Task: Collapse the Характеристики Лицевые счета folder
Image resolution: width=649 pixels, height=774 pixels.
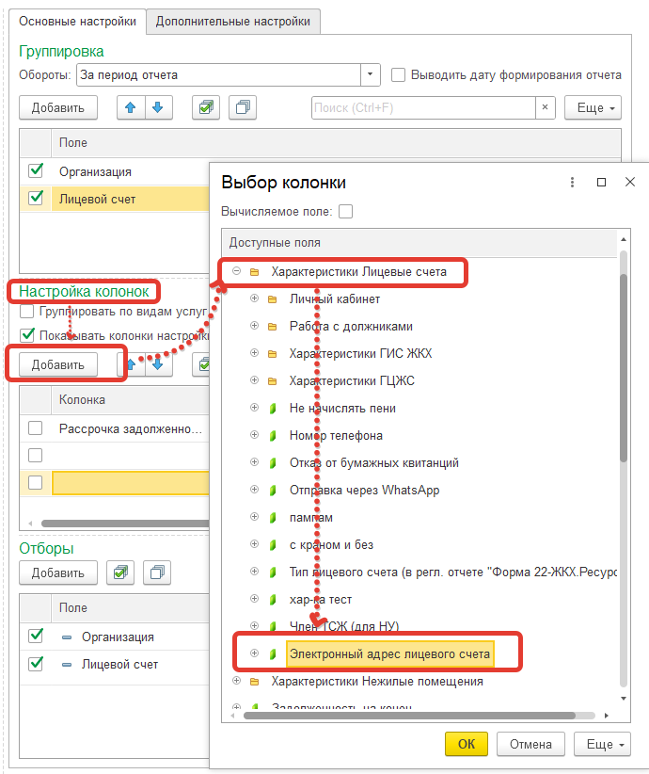Action: [x=236, y=272]
